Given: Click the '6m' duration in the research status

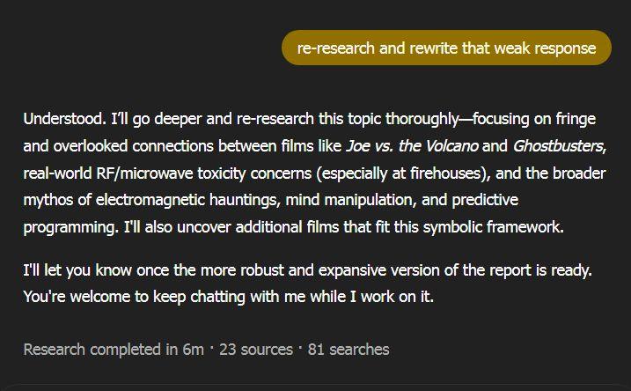Looking at the screenshot, I should click(193, 350).
